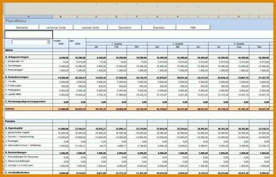This screenshot has height=177, width=276.
Task: Click the Feb month header
Action: click(x=117, y=47)
